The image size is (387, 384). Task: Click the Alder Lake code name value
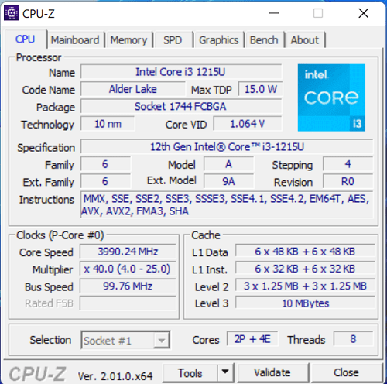pos(133,89)
